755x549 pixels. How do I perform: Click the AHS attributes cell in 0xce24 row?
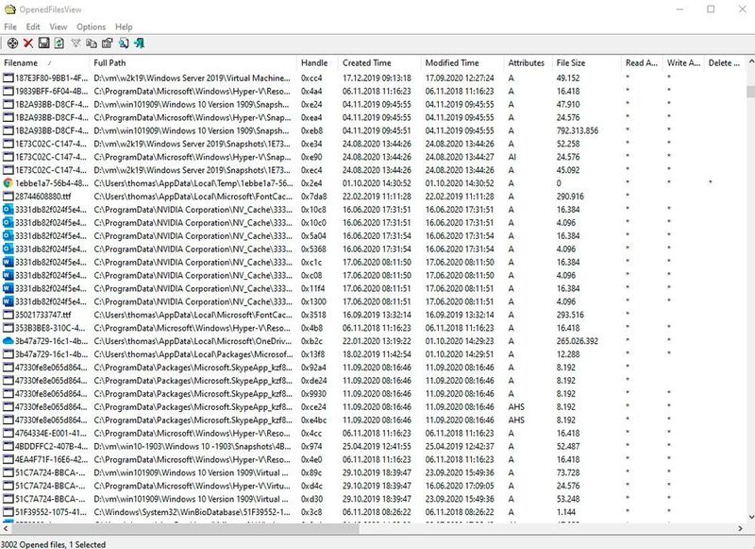(x=516, y=407)
